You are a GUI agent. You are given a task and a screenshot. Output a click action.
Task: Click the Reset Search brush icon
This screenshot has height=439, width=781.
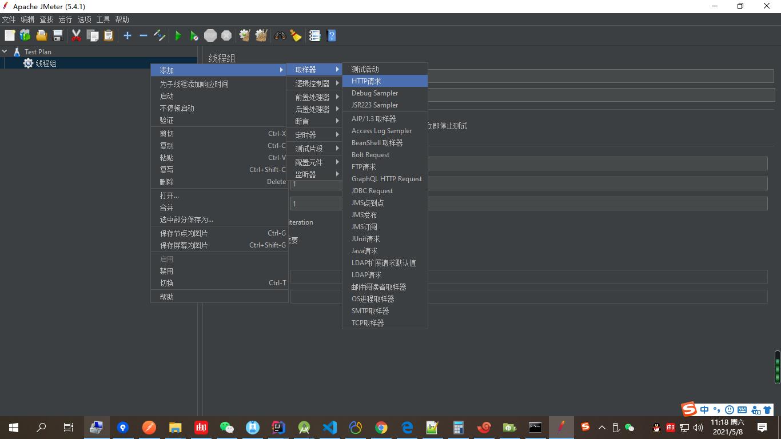pyautogui.click(x=296, y=35)
